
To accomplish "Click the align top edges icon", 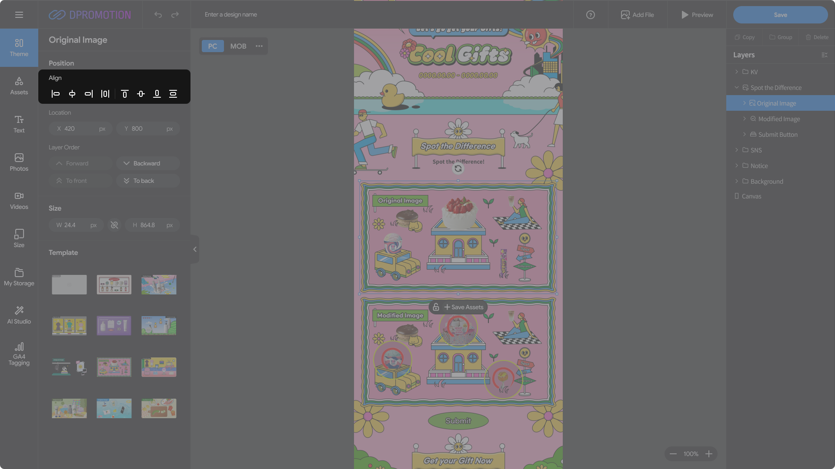I will click(124, 94).
